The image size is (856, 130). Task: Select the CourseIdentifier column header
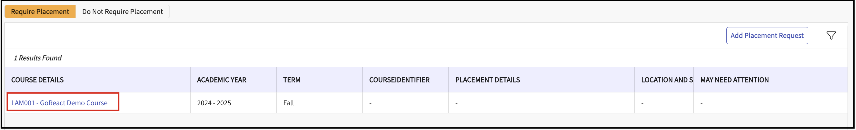coord(399,80)
